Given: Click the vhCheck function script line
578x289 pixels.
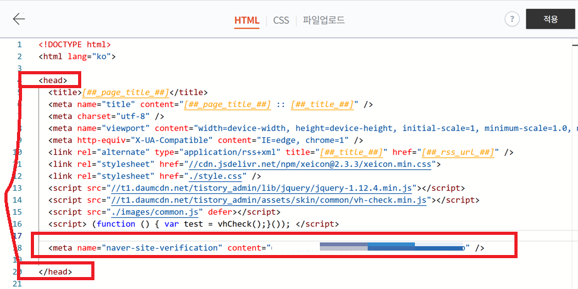Looking at the screenshot, I should click(193, 224).
